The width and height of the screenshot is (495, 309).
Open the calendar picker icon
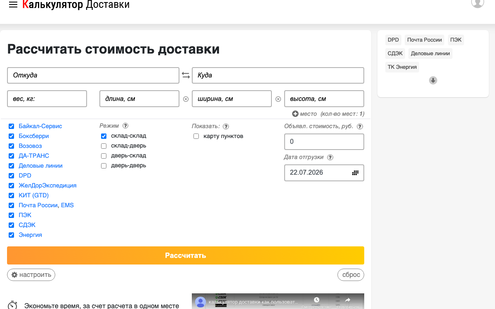(x=355, y=173)
